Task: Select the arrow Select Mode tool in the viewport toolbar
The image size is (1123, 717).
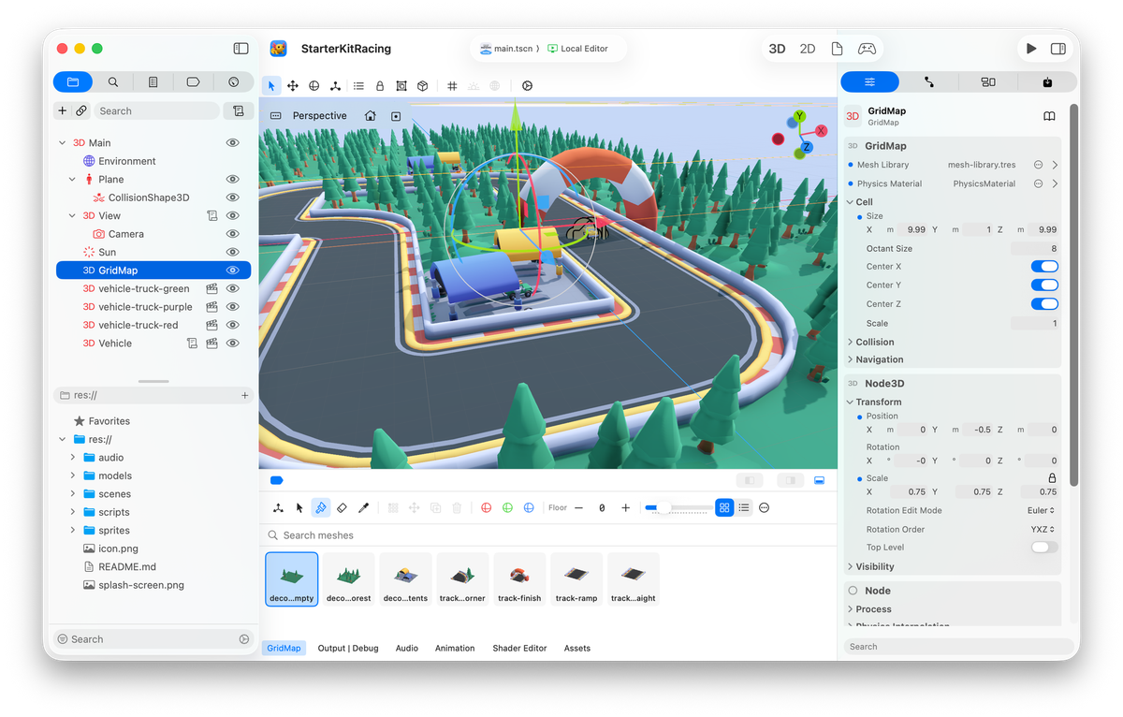Action: [271, 86]
